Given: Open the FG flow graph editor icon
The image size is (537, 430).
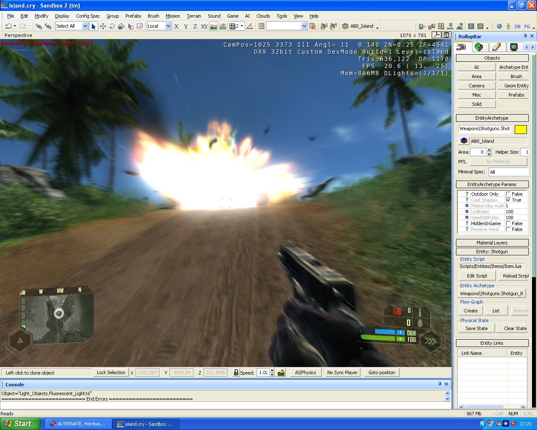Looking at the screenshot, I should (527, 26).
